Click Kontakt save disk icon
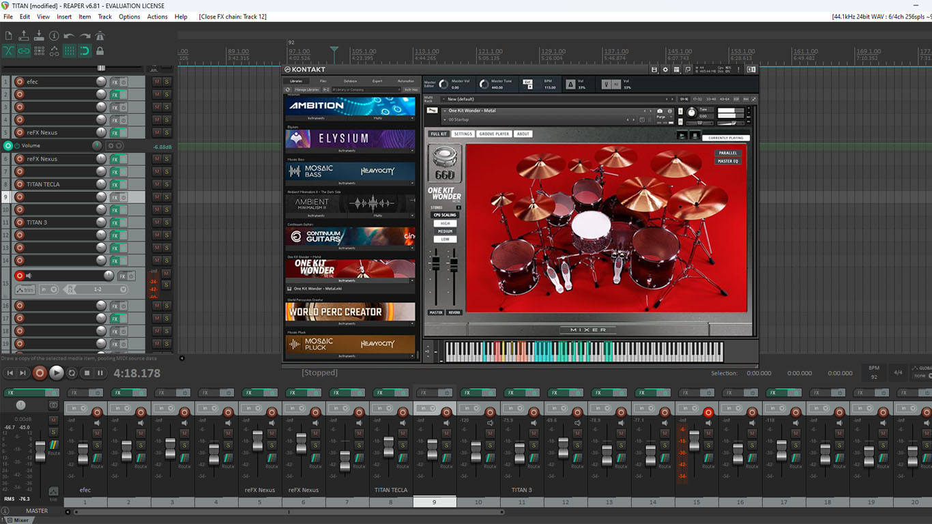 pos(654,70)
